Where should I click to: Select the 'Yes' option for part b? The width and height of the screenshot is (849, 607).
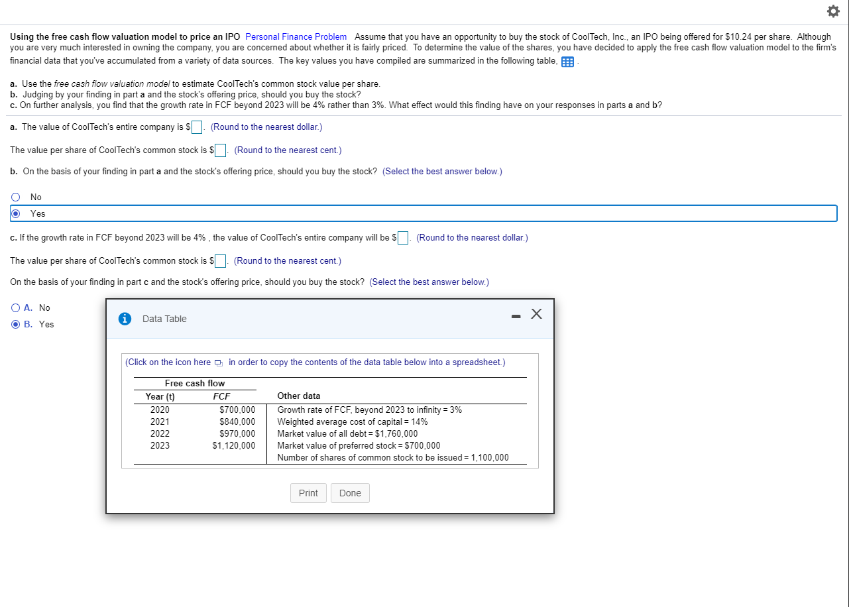point(15,213)
